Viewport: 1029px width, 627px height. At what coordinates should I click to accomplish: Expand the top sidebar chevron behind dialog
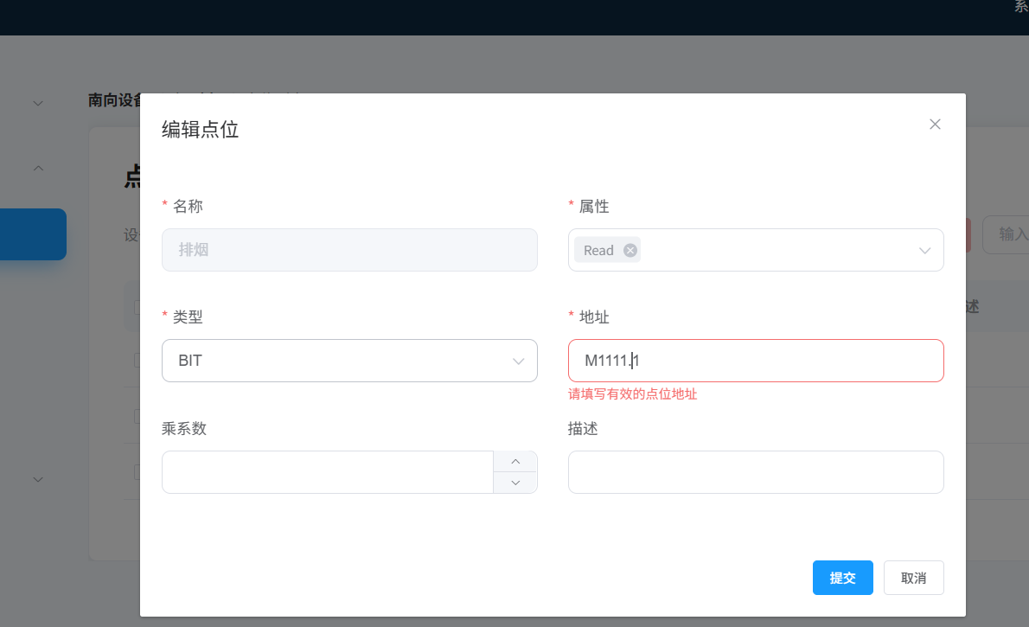[x=38, y=103]
